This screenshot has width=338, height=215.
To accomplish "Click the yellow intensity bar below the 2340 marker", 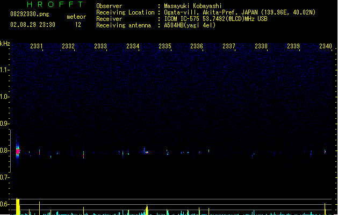I will [x=325, y=209].
